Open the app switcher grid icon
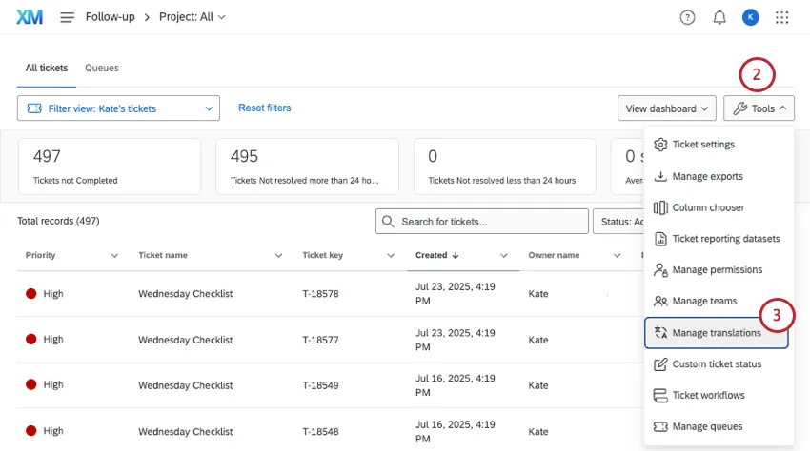The width and height of the screenshot is (810, 451). [782, 17]
